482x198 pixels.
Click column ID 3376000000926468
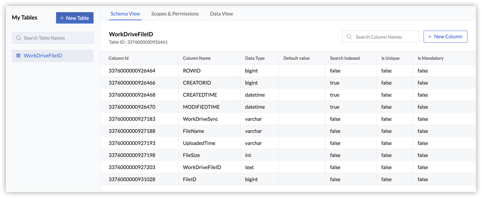[132, 95]
